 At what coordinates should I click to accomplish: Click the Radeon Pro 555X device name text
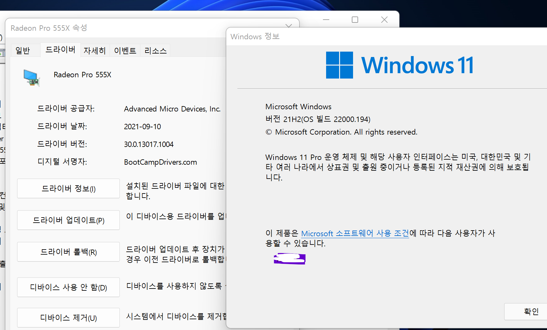(x=82, y=75)
